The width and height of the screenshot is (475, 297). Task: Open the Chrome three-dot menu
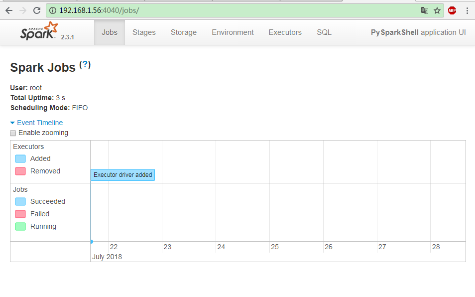(467, 10)
